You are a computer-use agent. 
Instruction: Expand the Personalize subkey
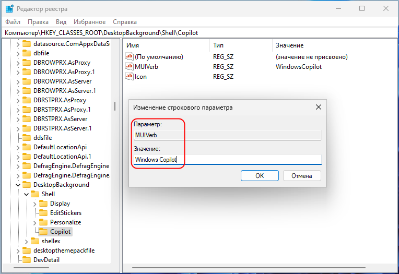coord(34,223)
